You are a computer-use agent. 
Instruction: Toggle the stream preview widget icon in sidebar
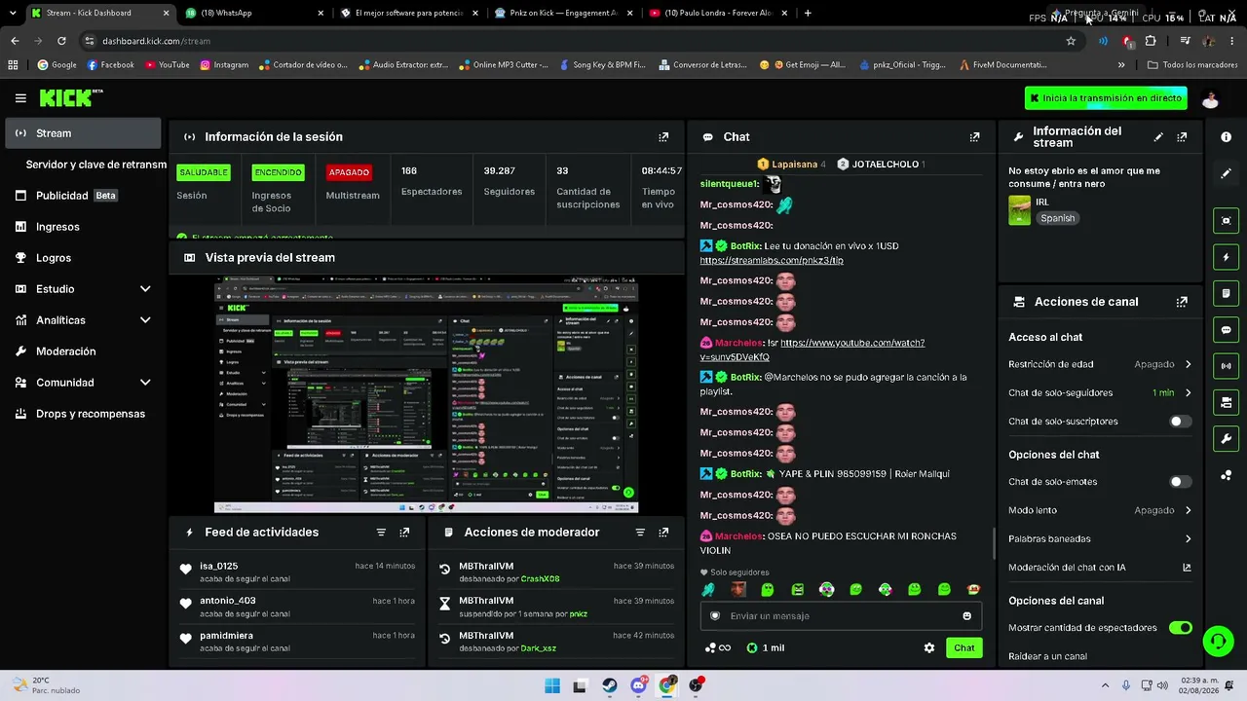pos(1227,221)
